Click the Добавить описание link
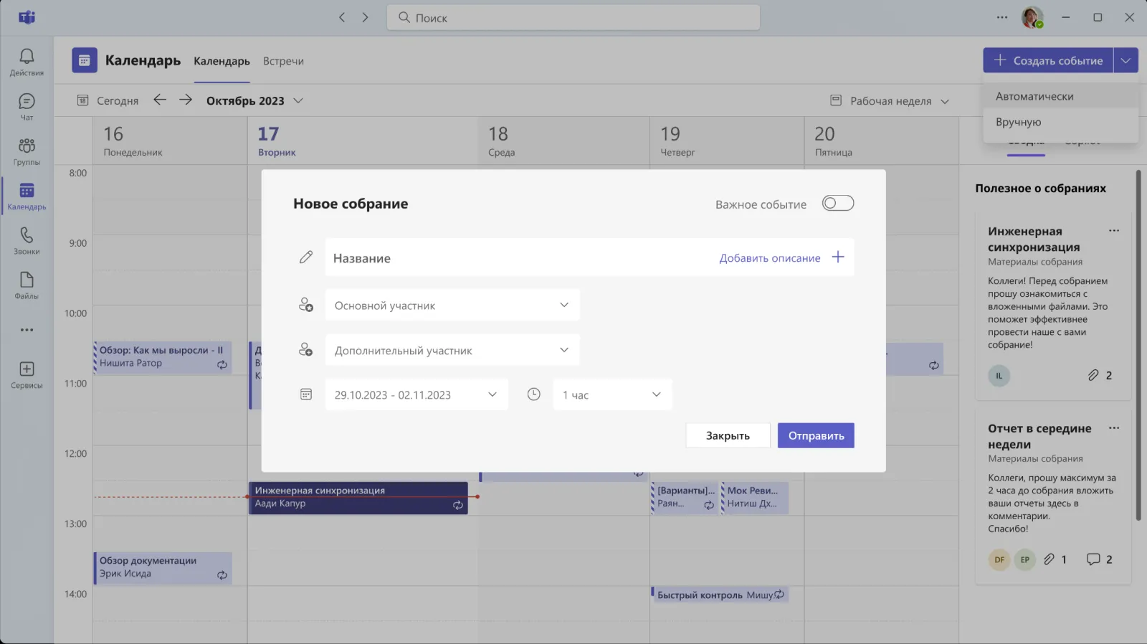This screenshot has height=644, width=1147. click(x=770, y=258)
